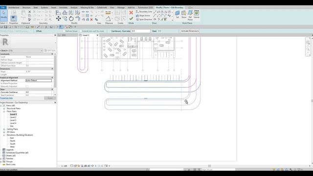313x176 pixels.
Task: Toggle Extend into wall (to core) checkbox
Action: click(x=81, y=31)
